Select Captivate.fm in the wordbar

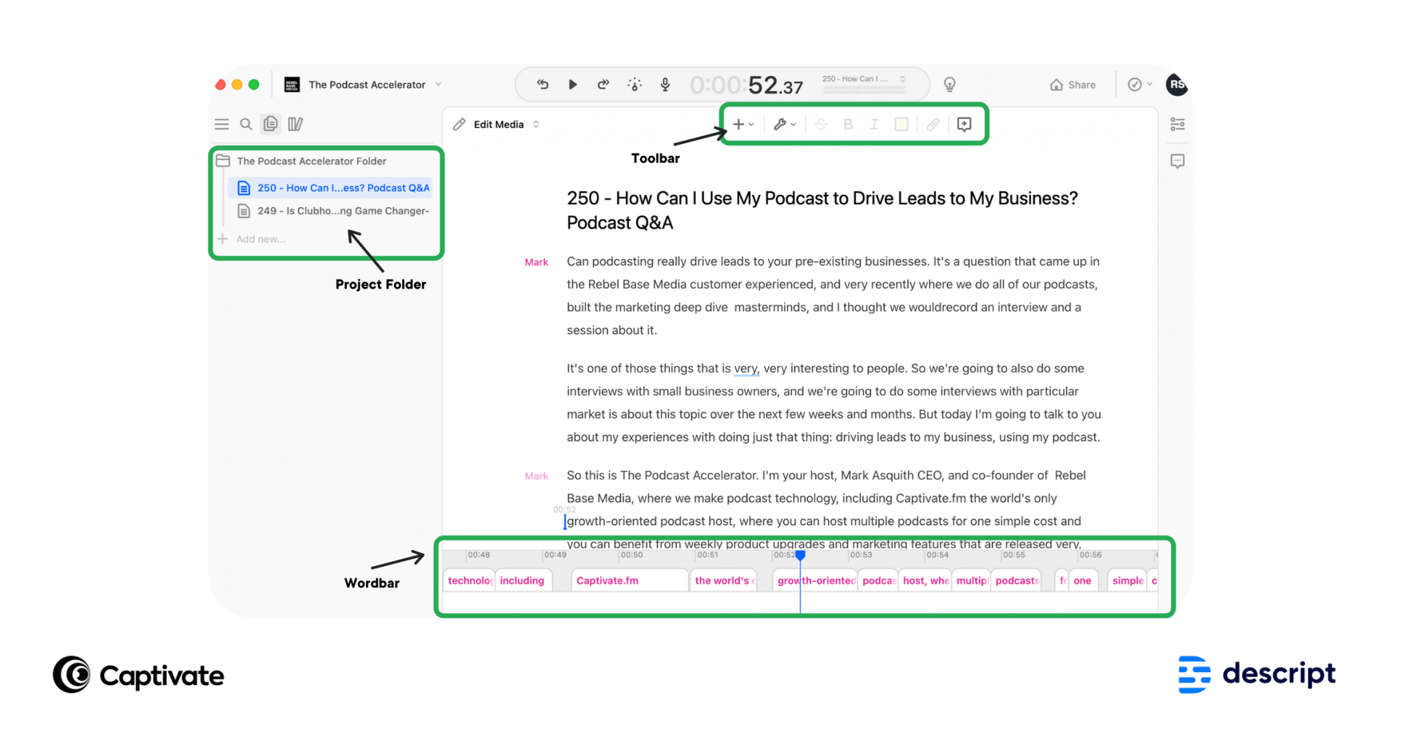coord(607,580)
